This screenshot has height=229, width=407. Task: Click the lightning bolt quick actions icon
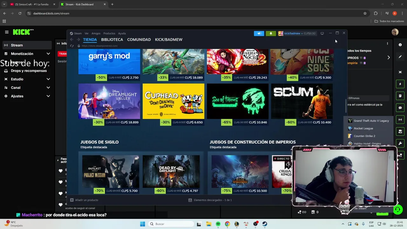400,84
